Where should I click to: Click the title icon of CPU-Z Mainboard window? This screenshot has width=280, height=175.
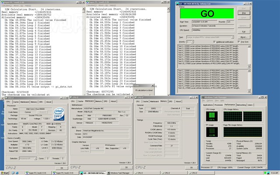coord(71,97)
